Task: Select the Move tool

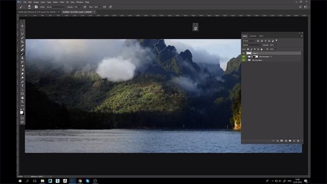Action: [22, 26]
